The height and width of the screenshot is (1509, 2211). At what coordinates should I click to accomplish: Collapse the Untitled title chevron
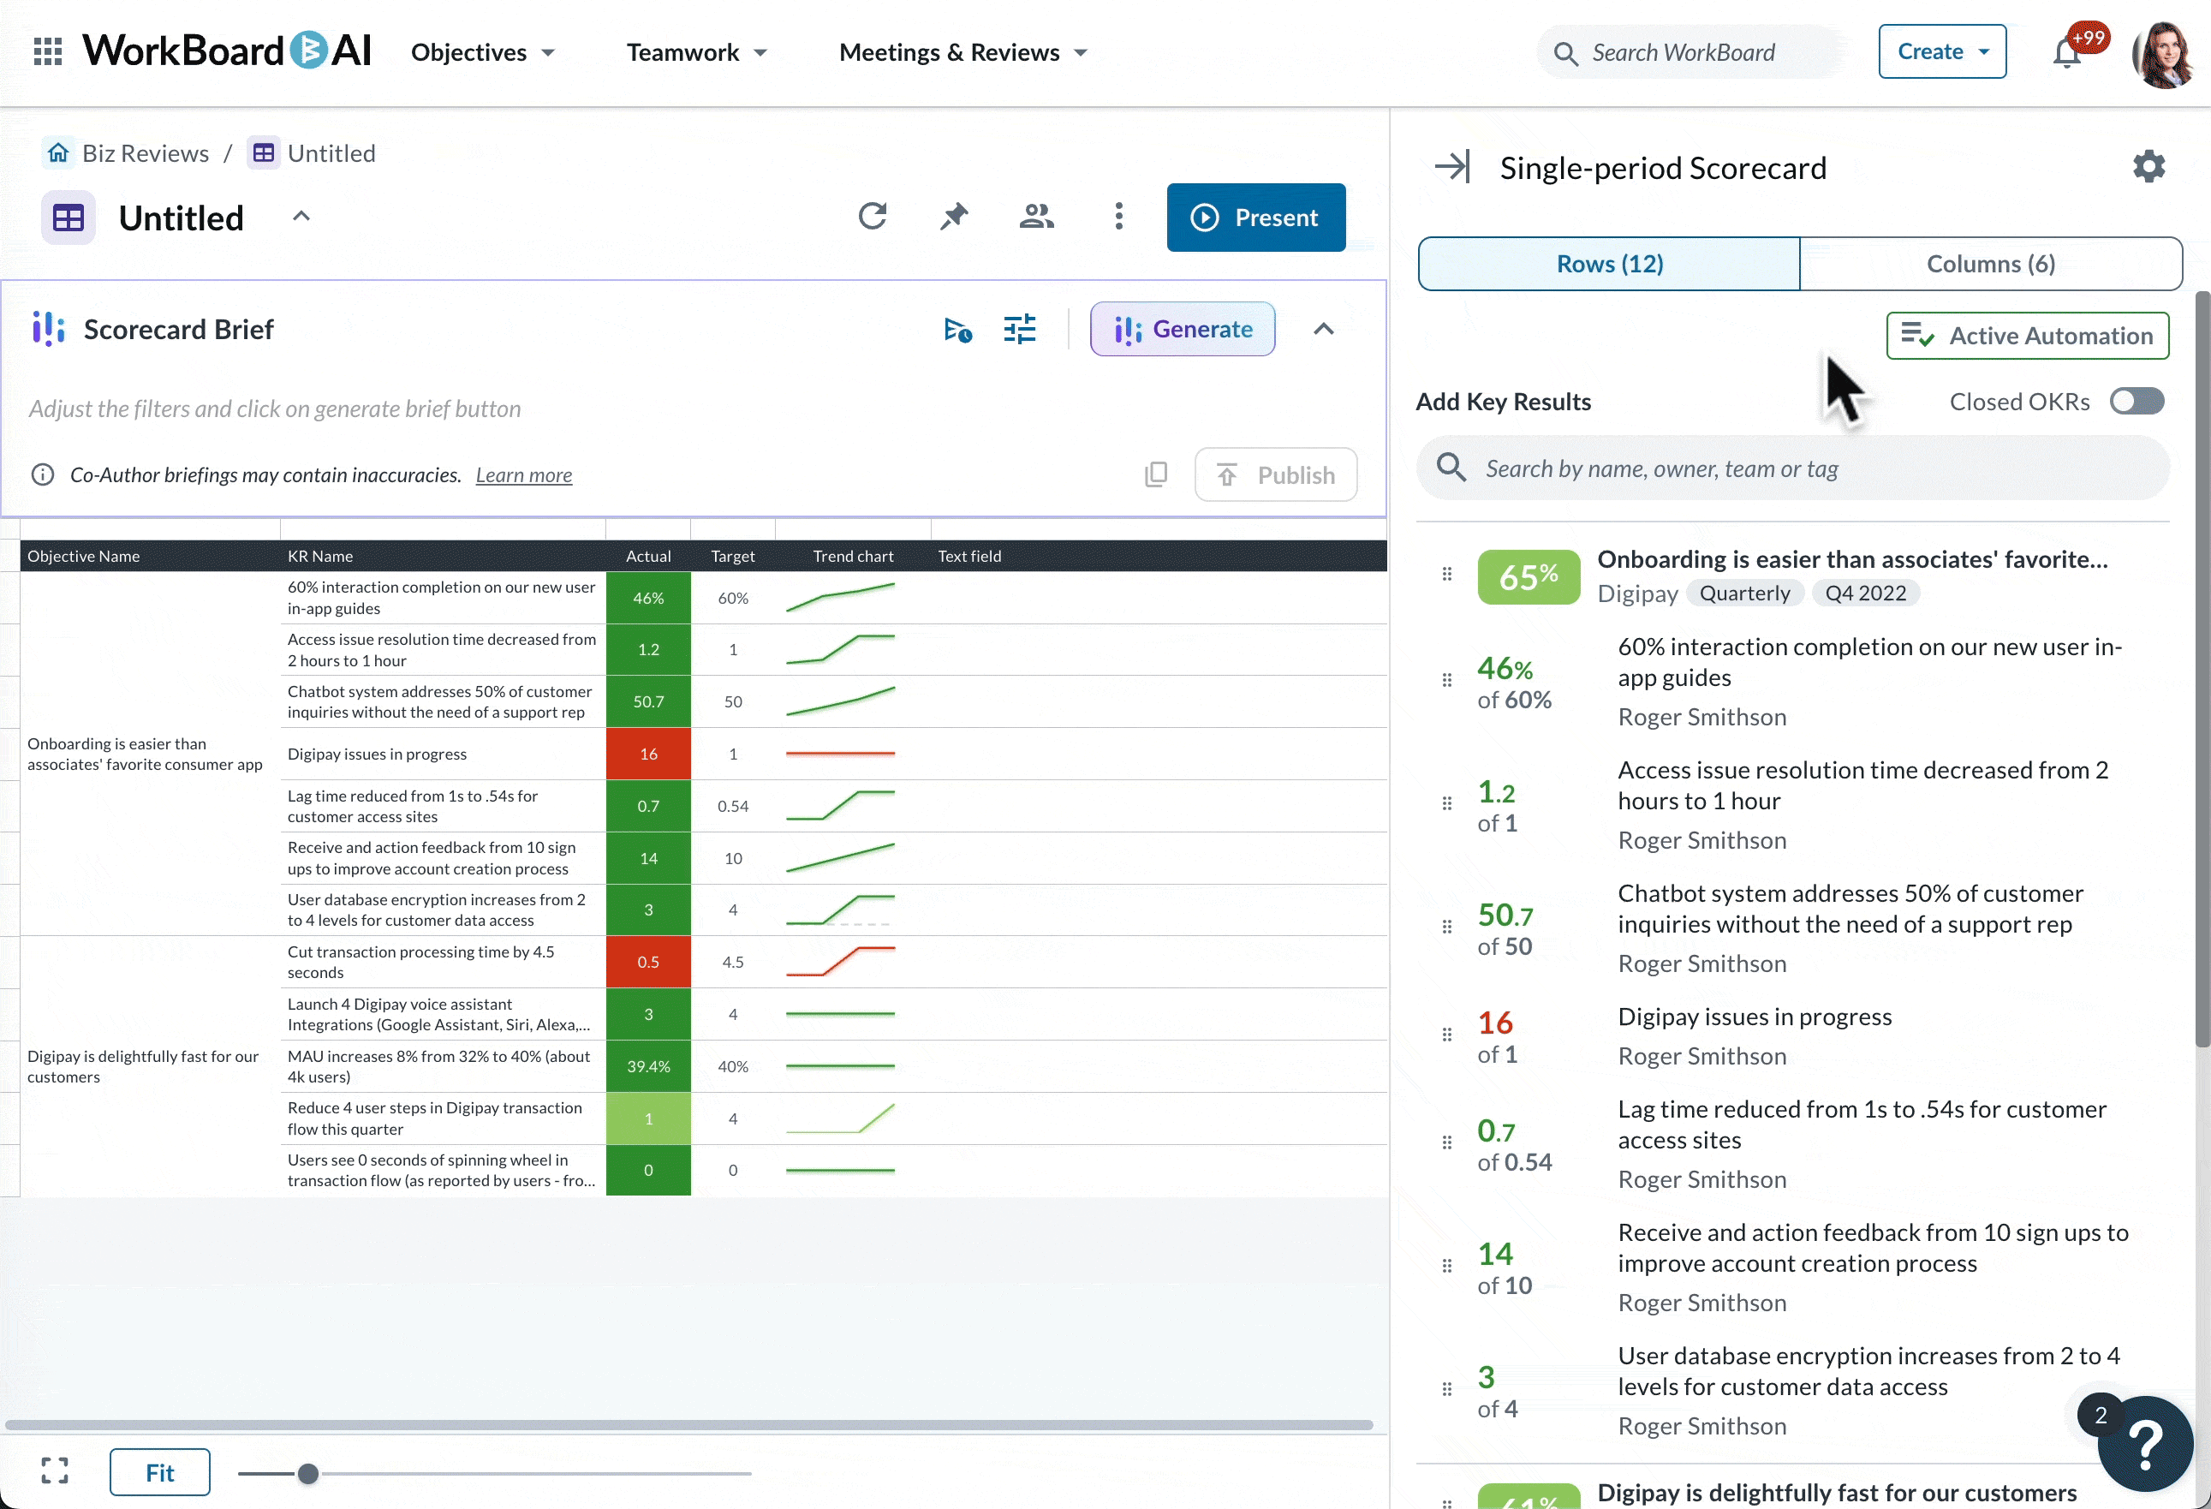(301, 216)
